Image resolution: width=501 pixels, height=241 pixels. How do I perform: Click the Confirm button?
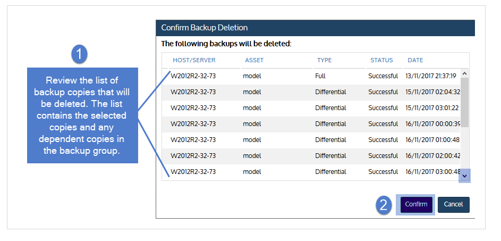click(416, 204)
